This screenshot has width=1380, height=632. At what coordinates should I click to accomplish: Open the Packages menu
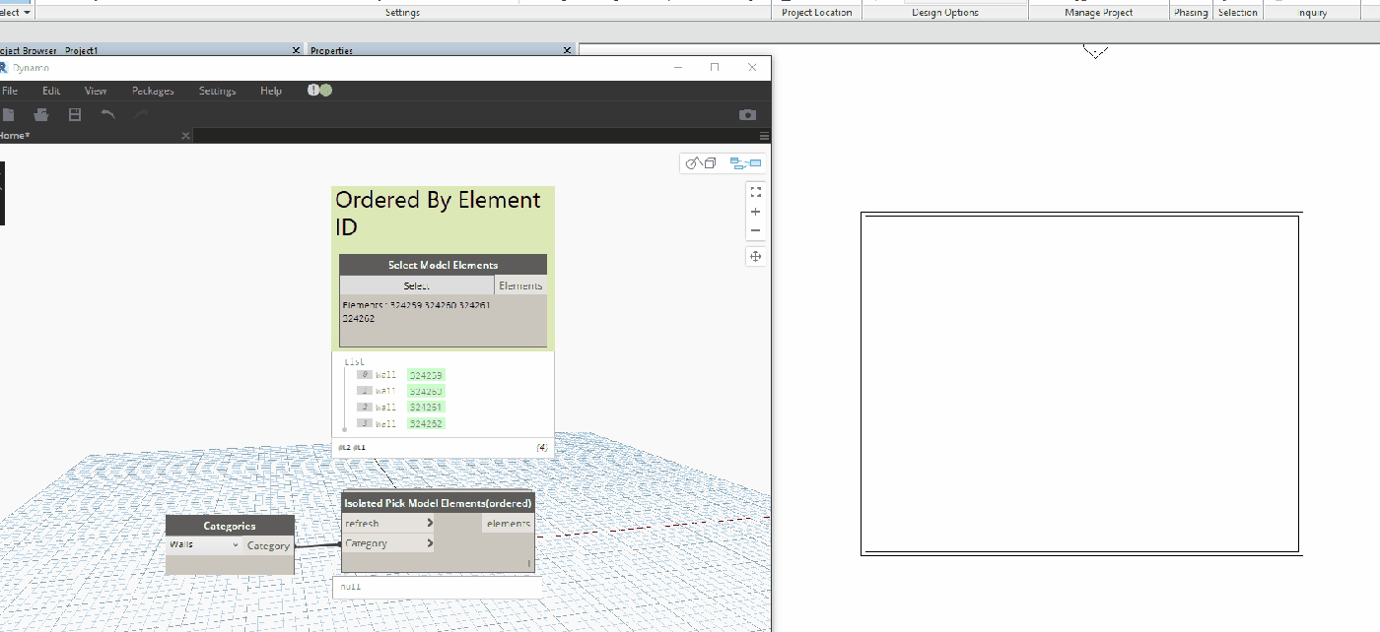[152, 90]
